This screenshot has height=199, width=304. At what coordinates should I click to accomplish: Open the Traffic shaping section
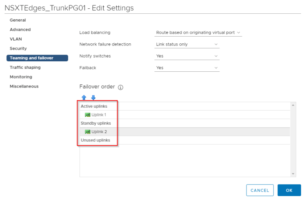point(25,67)
